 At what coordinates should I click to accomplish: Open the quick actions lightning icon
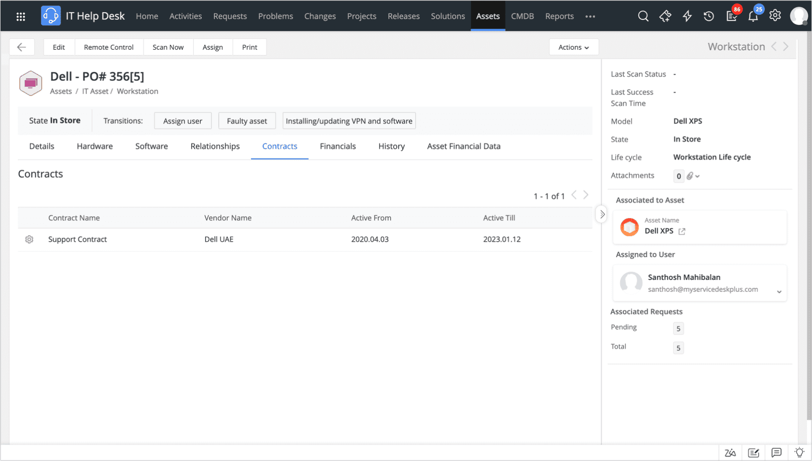tap(687, 16)
